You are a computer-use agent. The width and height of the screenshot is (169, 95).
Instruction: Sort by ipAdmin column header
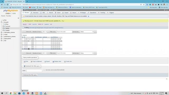[x=45, y=37]
